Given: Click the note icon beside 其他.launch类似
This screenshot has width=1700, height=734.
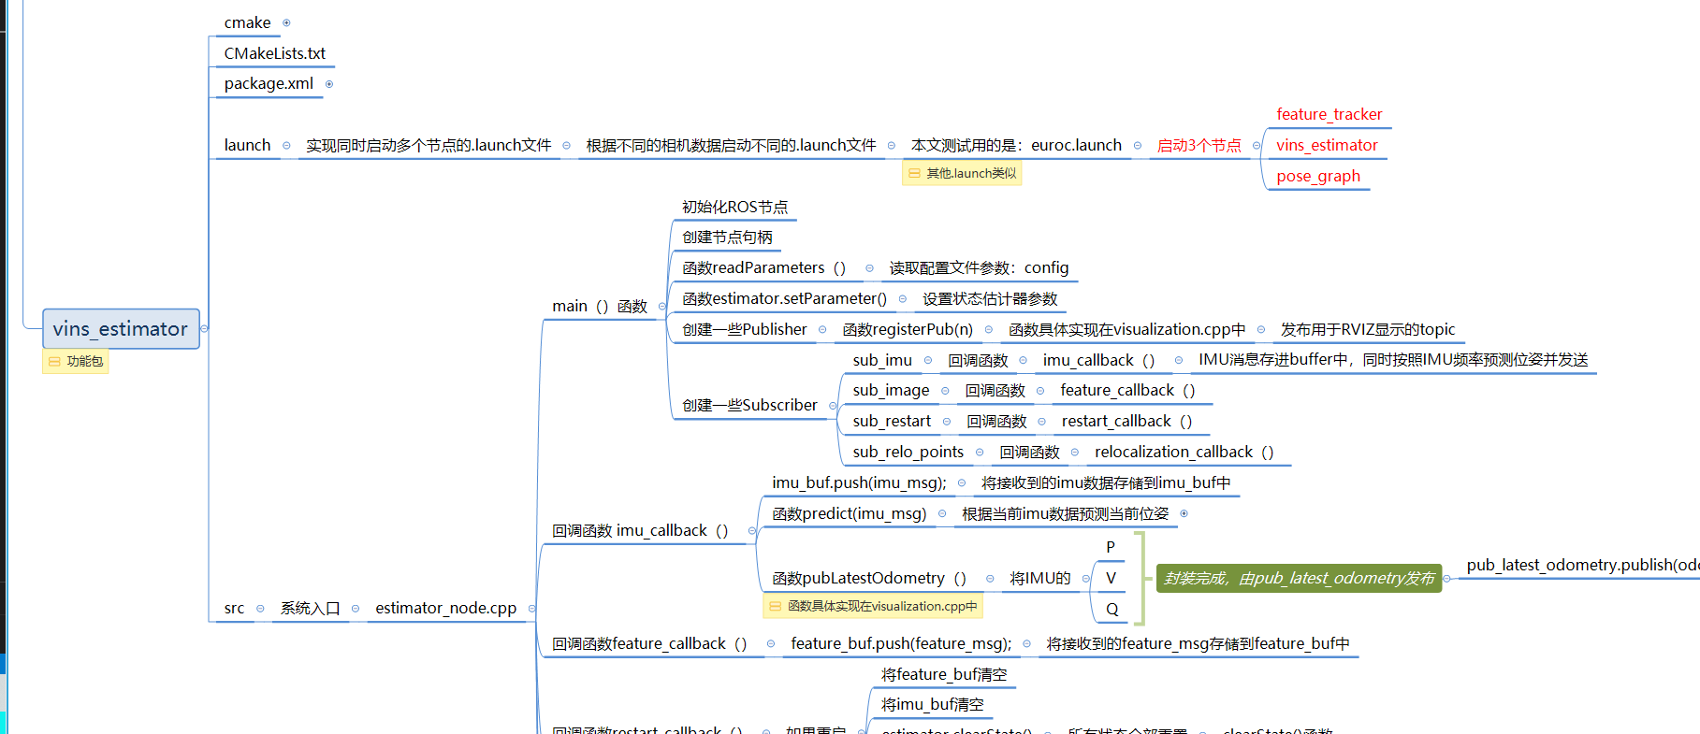Looking at the screenshot, I should [914, 174].
